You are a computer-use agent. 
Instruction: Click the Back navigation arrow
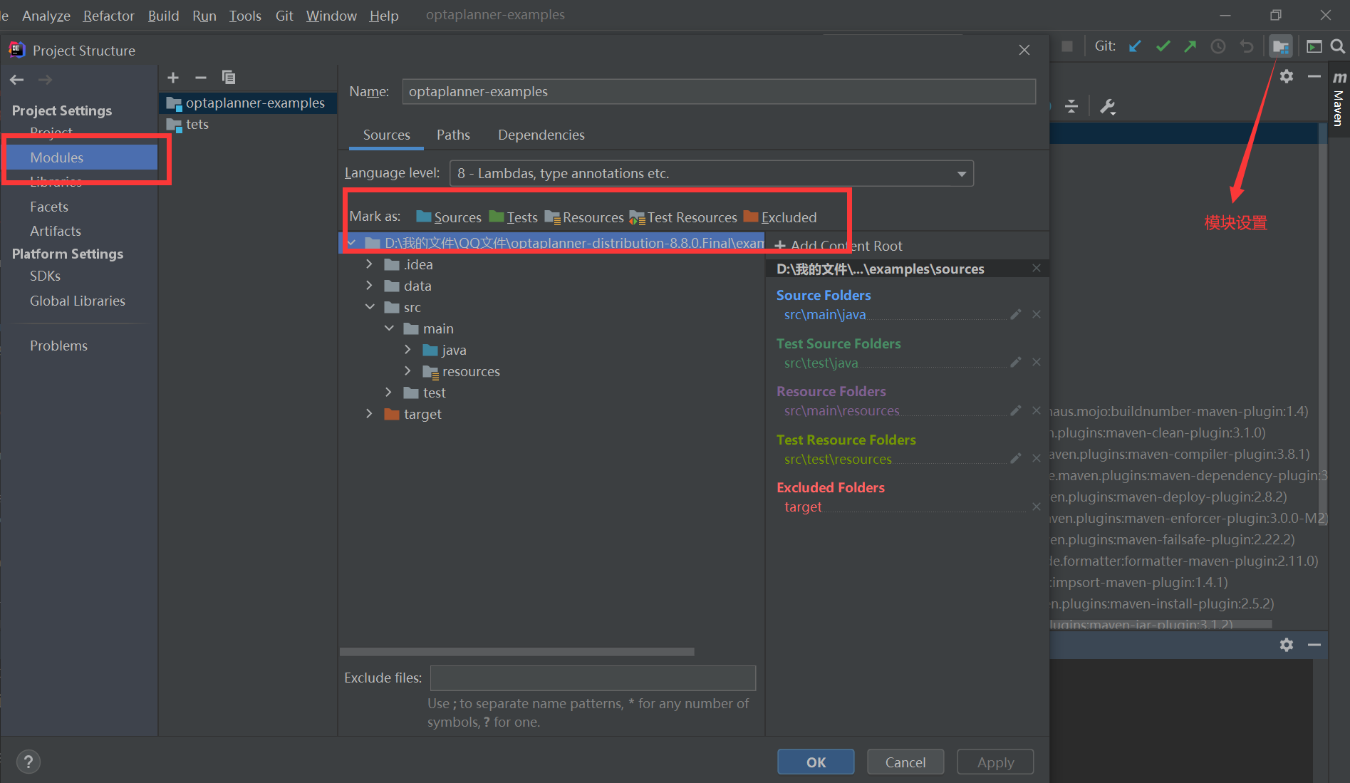coord(17,80)
